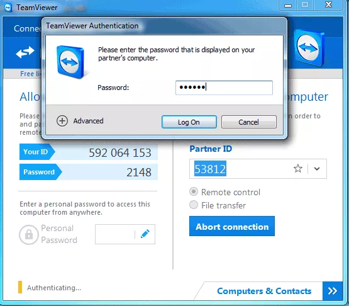This screenshot has height=306, width=349.
Task: Click the TeamViewer logo in authentication dialog
Action: pos(70,62)
